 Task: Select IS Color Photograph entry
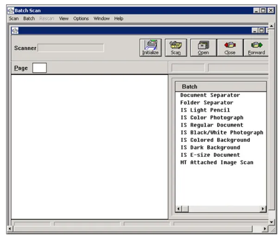212,118
